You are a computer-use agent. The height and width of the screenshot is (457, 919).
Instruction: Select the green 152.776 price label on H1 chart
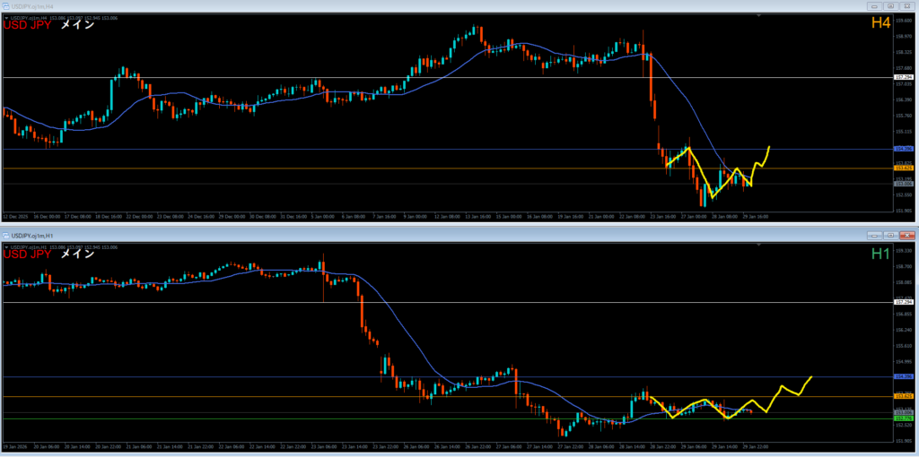click(x=904, y=418)
